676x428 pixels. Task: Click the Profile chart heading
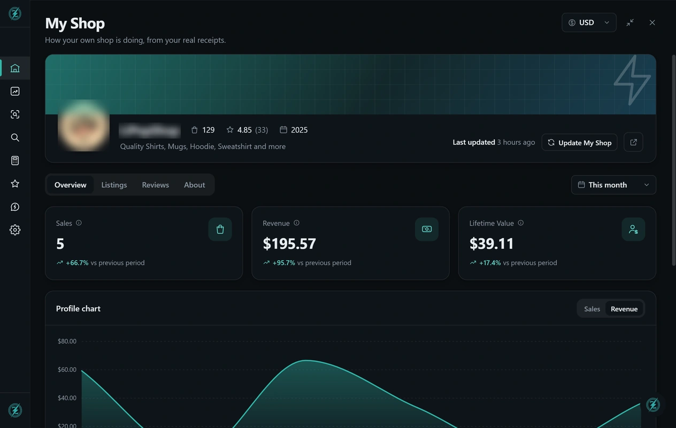click(x=78, y=309)
